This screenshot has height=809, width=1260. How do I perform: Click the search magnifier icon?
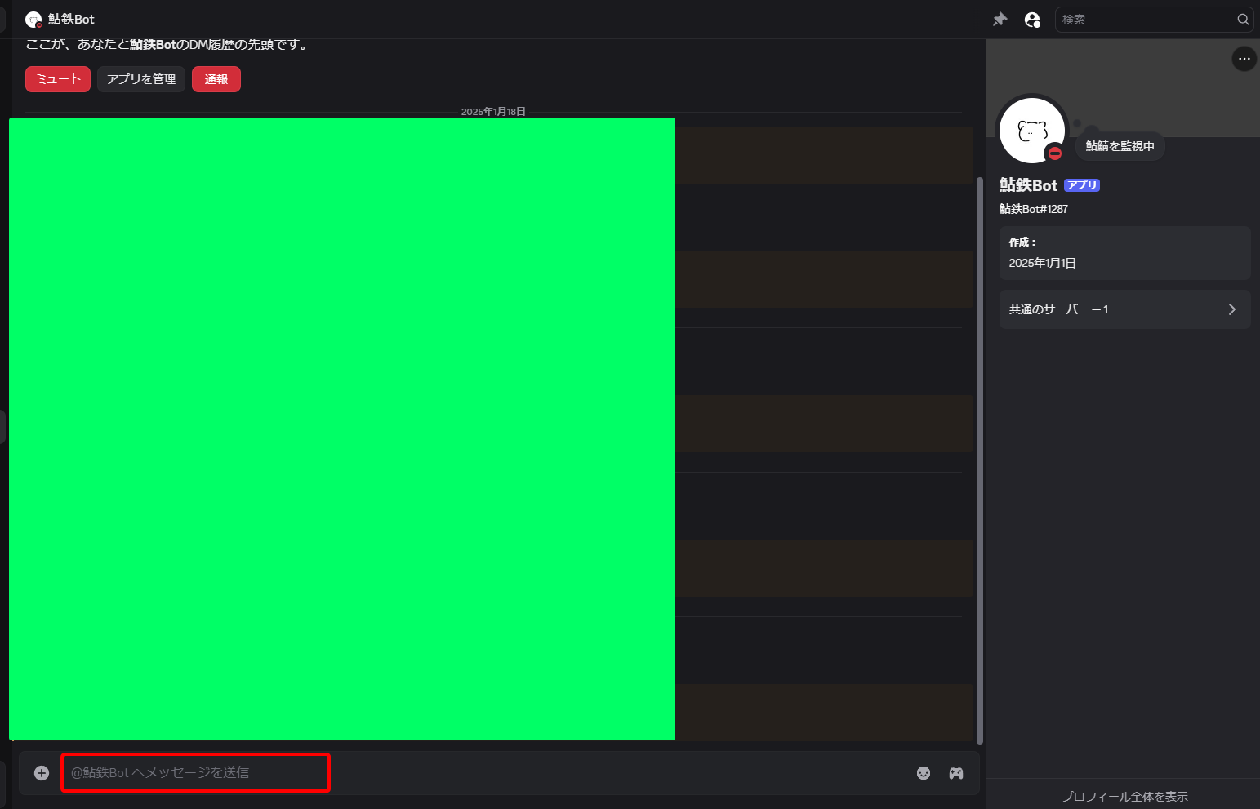click(1242, 19)
